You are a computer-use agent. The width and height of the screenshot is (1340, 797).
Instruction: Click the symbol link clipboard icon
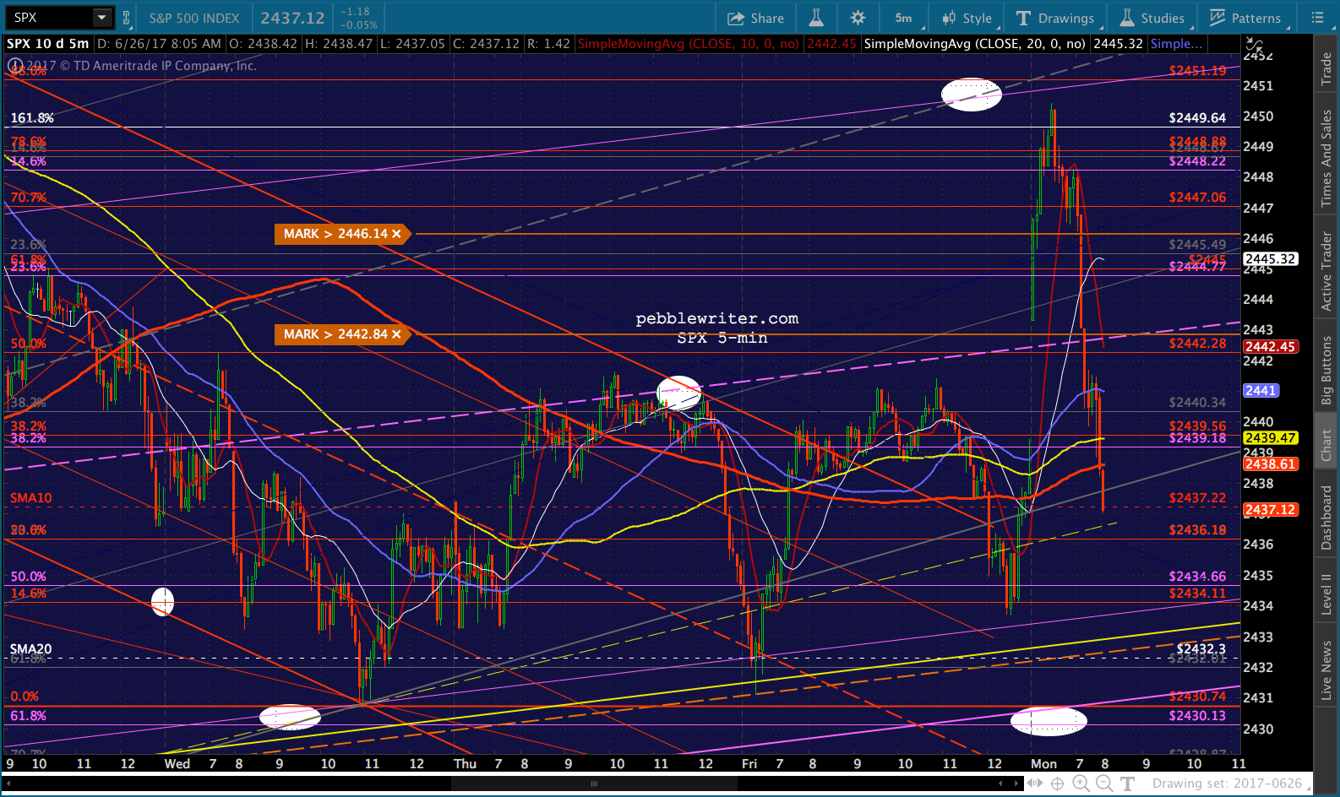(127, 18)
